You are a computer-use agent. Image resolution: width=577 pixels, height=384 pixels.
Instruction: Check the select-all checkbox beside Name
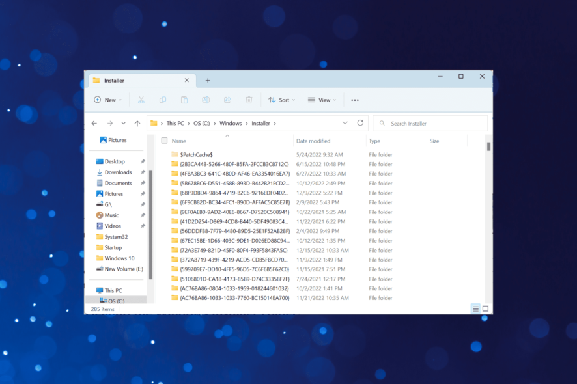click(165, 140)
